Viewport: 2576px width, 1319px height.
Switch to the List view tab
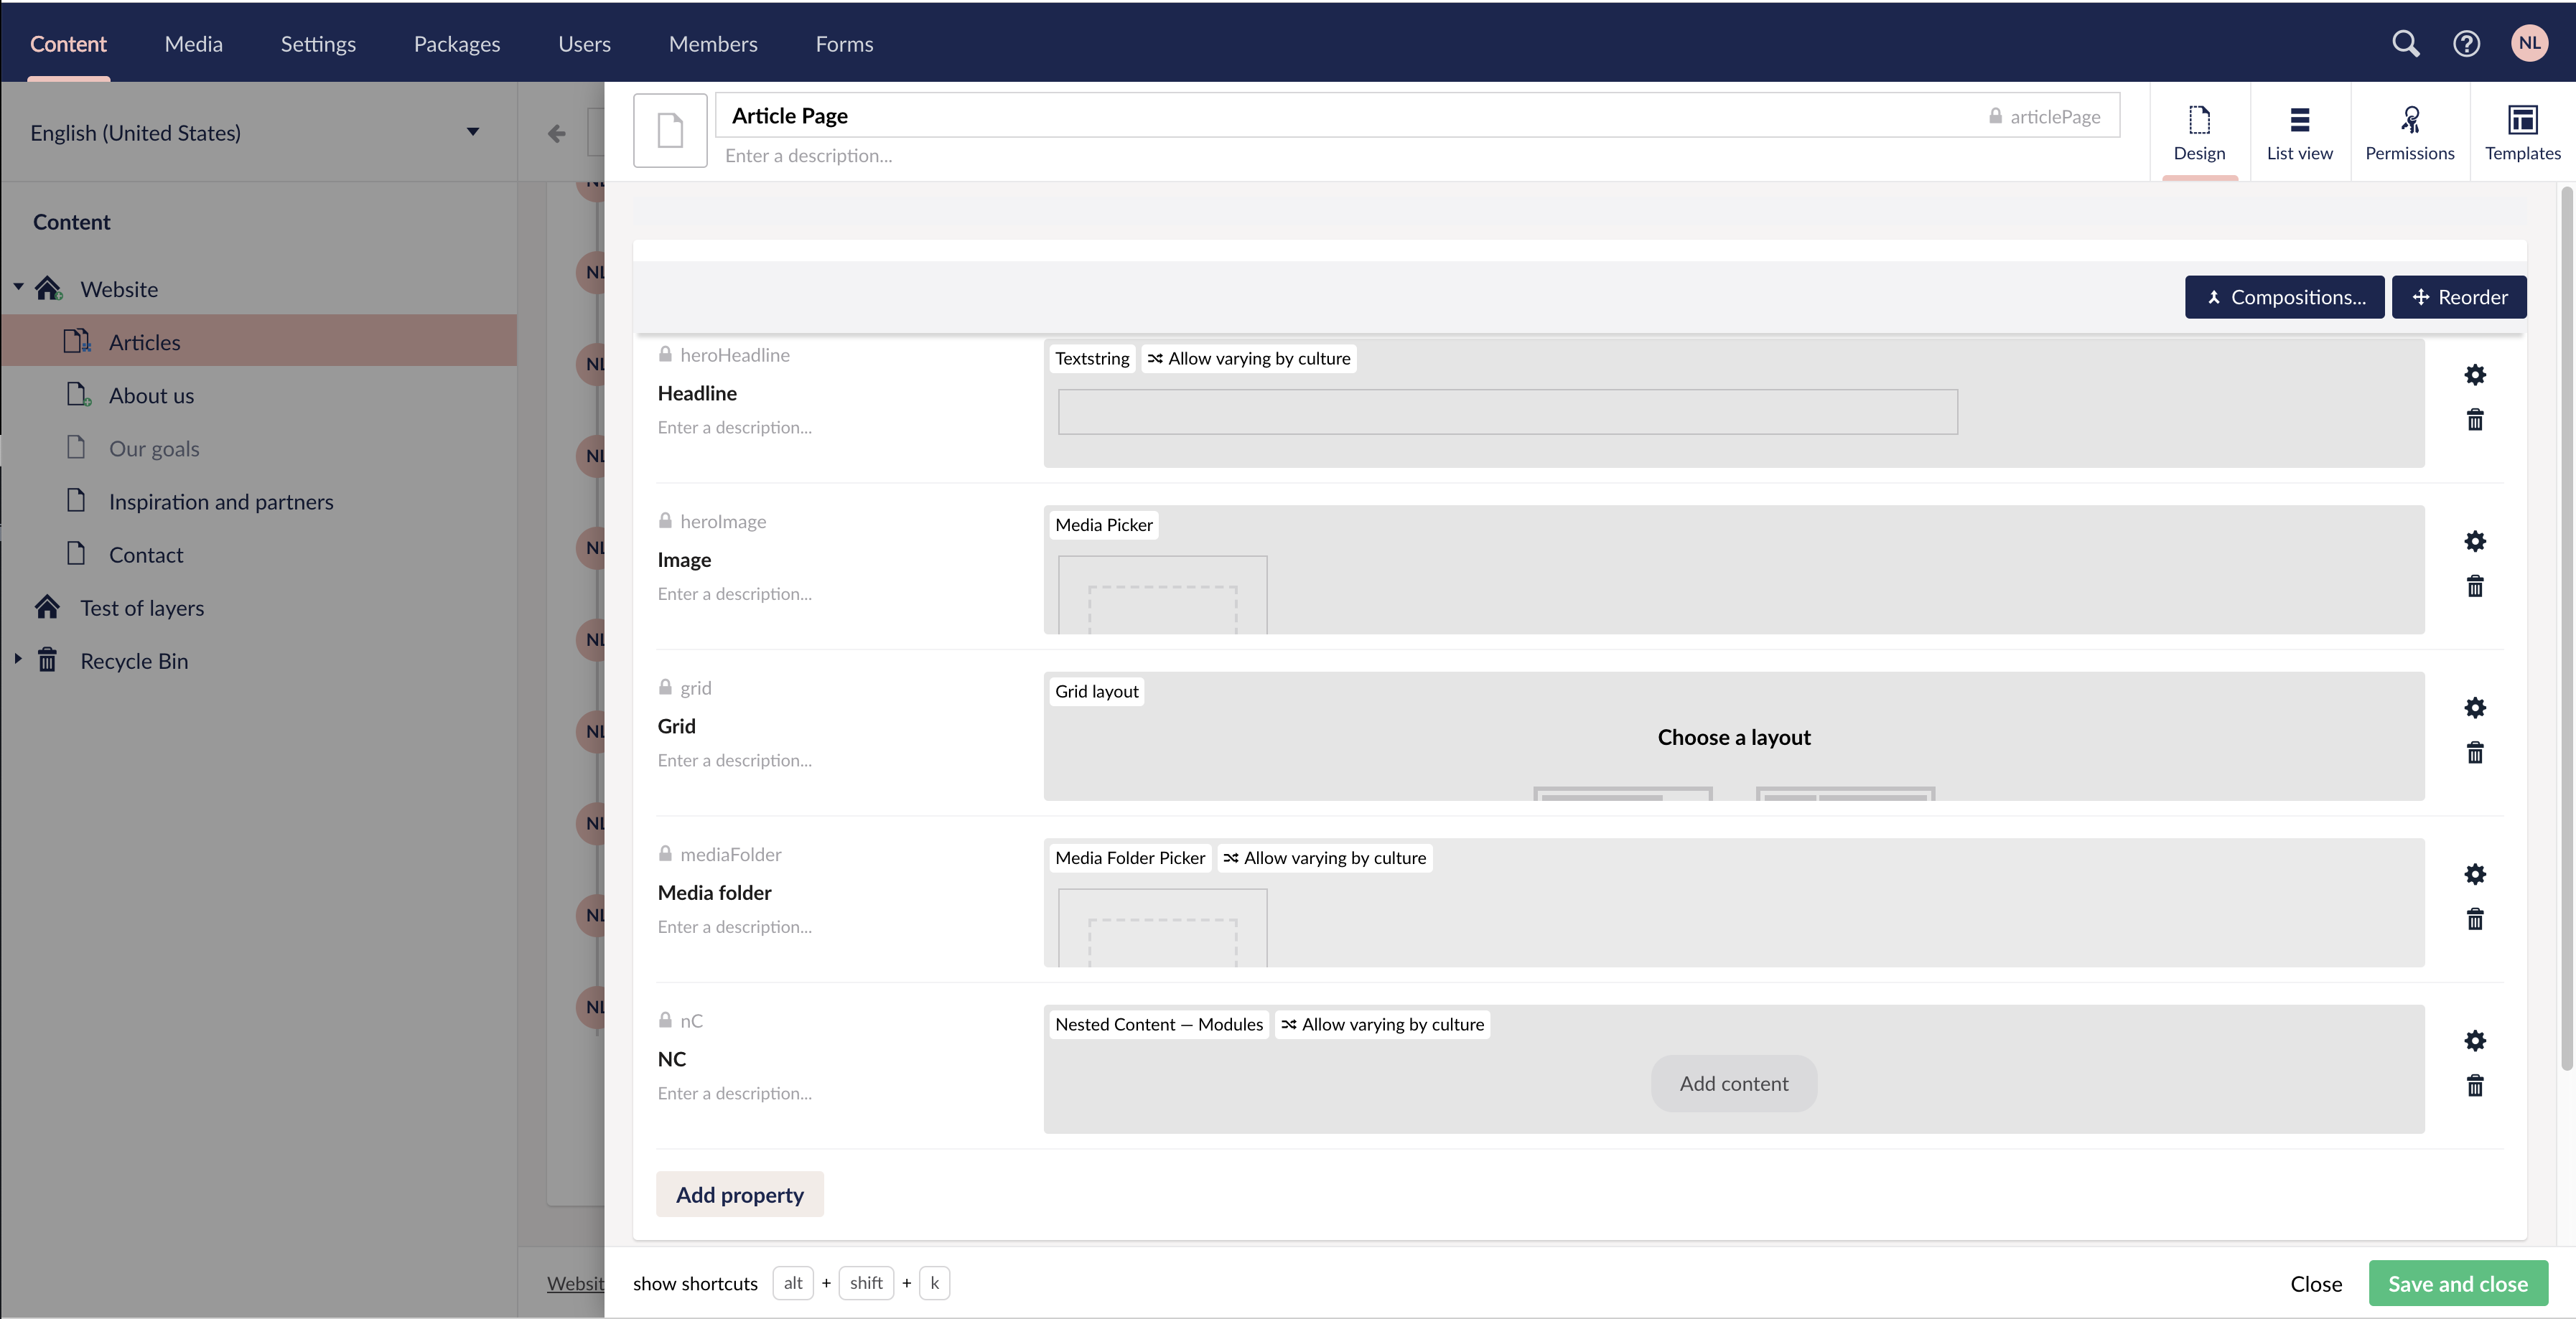click(2299, 133)
